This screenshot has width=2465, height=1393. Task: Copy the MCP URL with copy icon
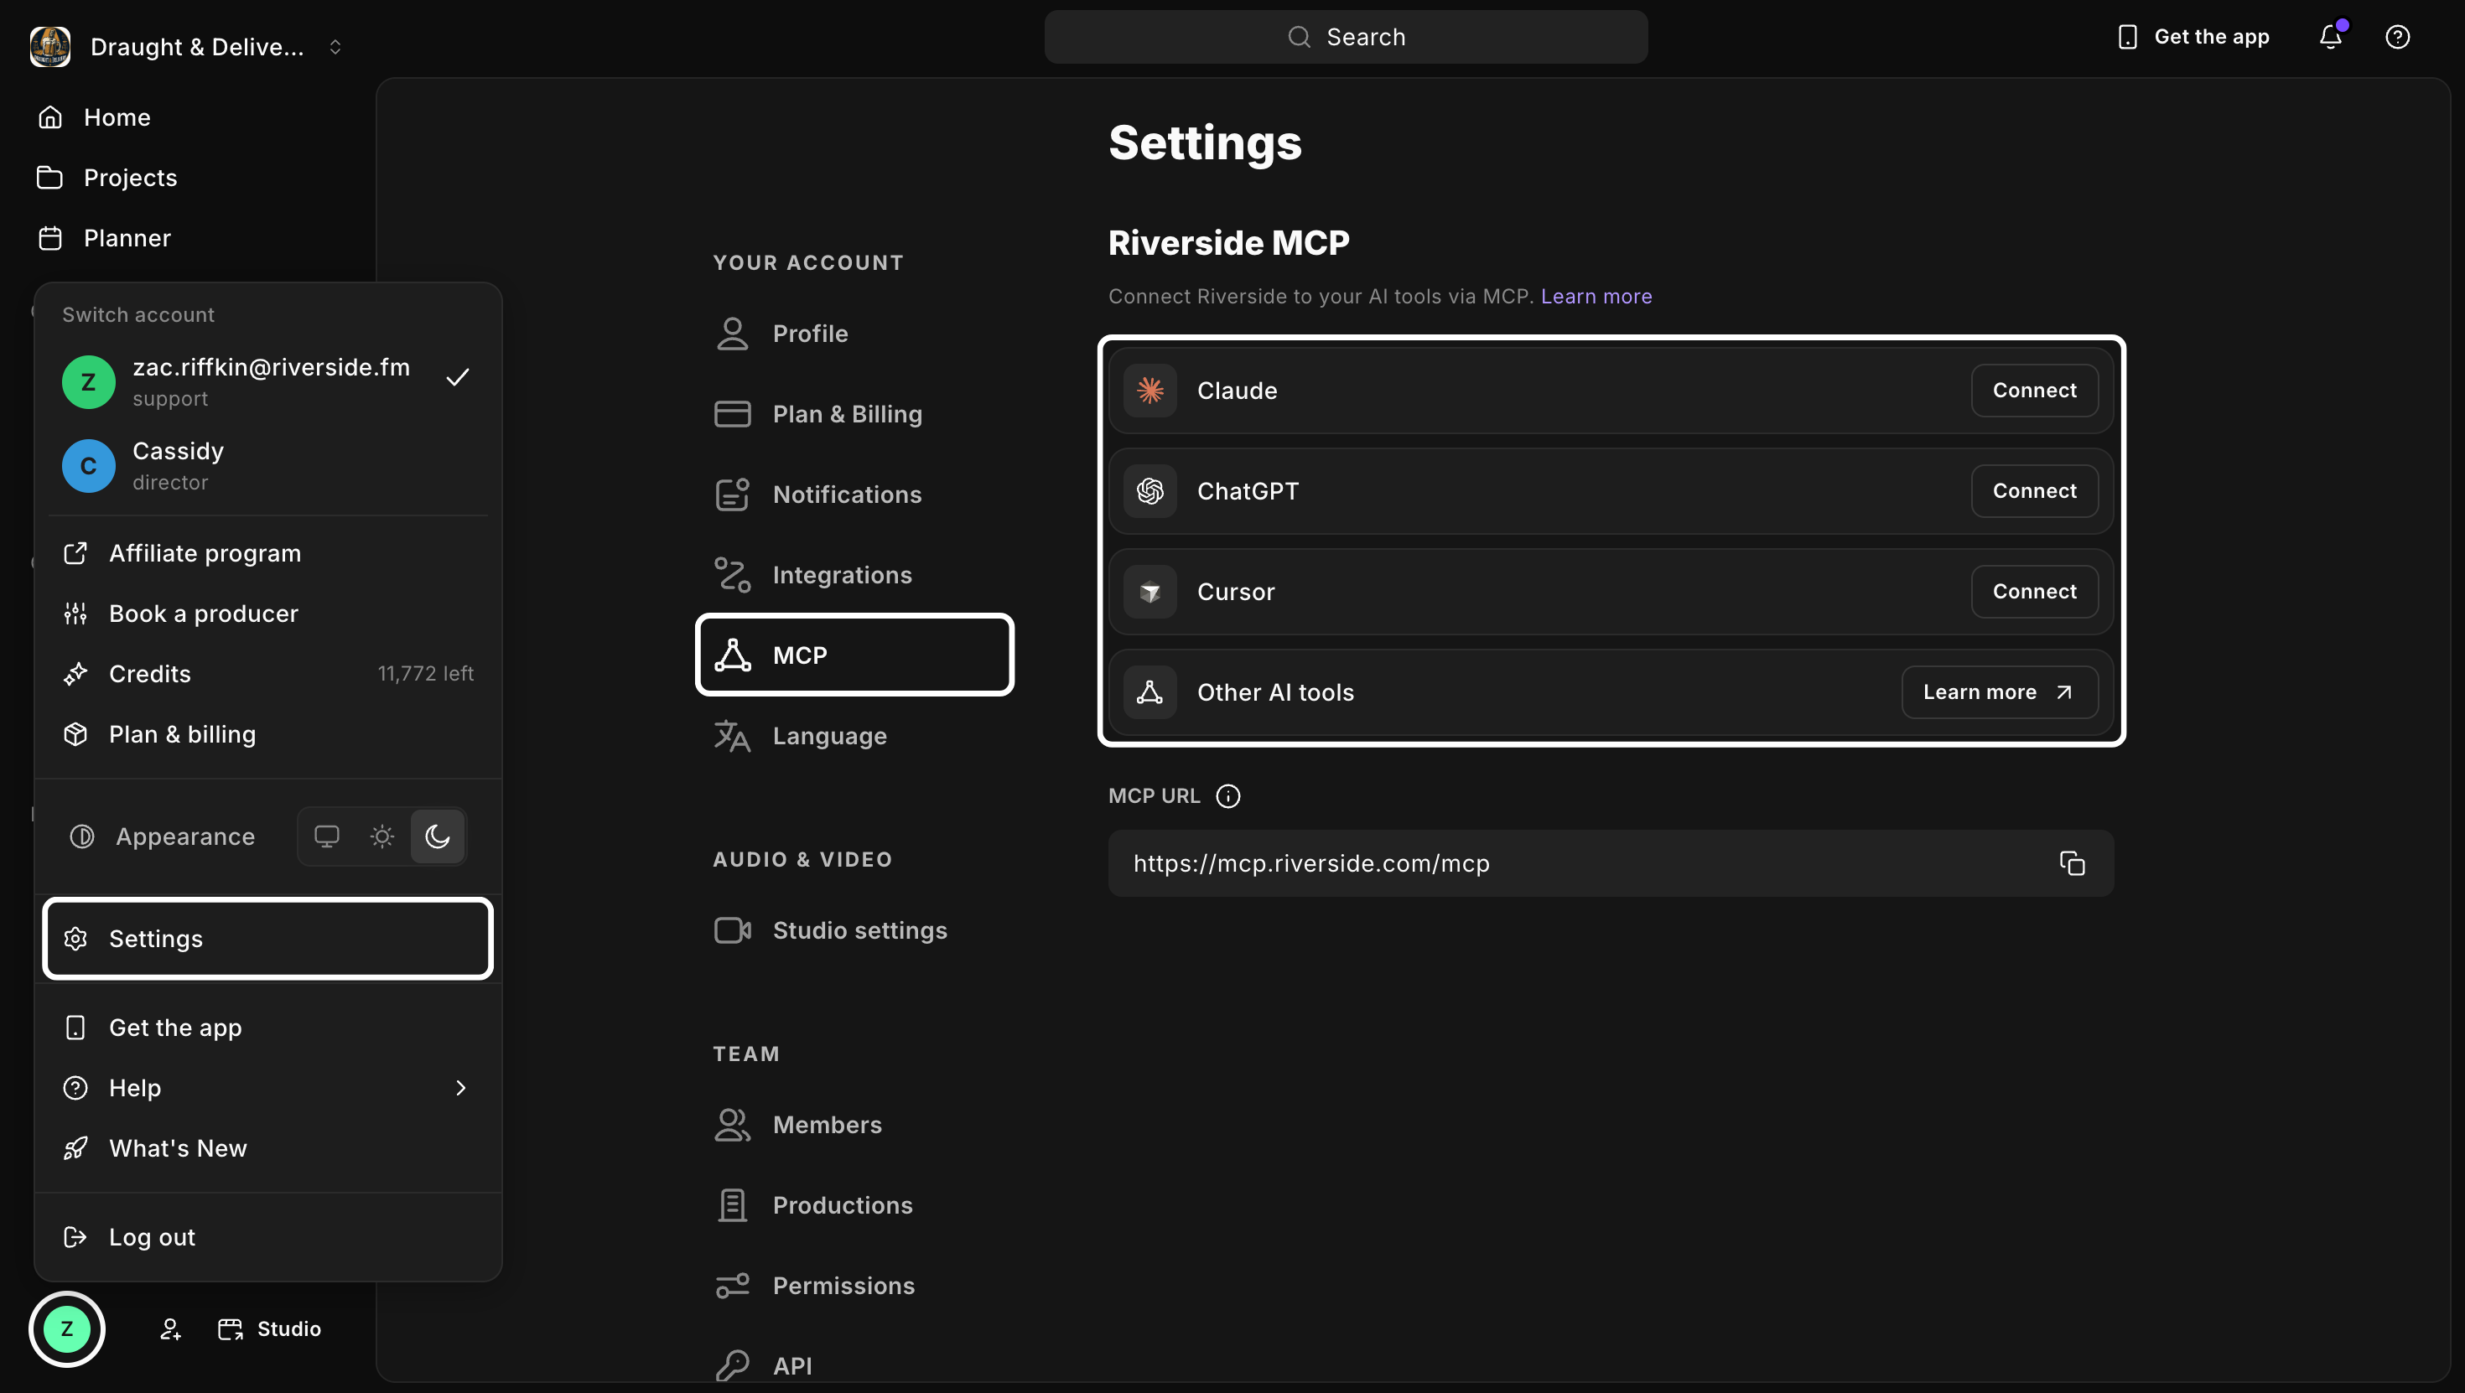pos(2072,863)
